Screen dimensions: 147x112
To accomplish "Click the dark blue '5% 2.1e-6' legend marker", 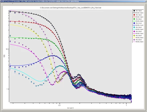I will click(134, 23).
